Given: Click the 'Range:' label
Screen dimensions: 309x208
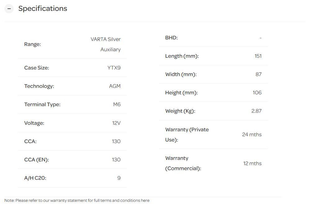Looking at the screenshot, I should pyautogui.click(x=33, y=44).
